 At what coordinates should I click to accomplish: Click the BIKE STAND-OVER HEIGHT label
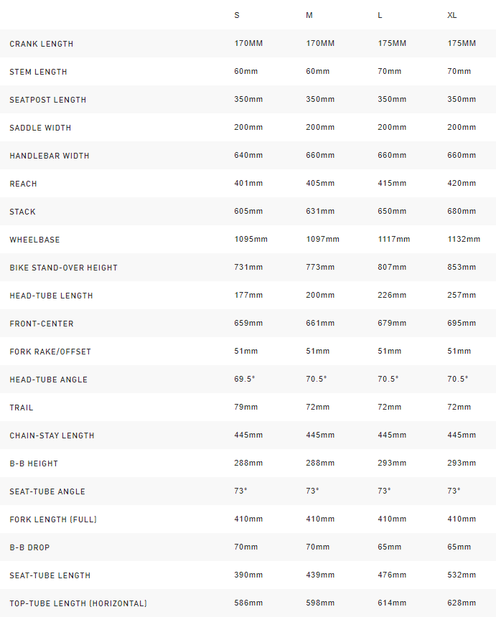tap(64, 268)
